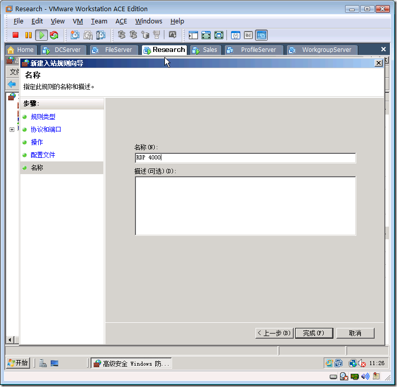This screenshot has width=397, height=387.
Task: Open the Team menu
Action: pos(99,21)
